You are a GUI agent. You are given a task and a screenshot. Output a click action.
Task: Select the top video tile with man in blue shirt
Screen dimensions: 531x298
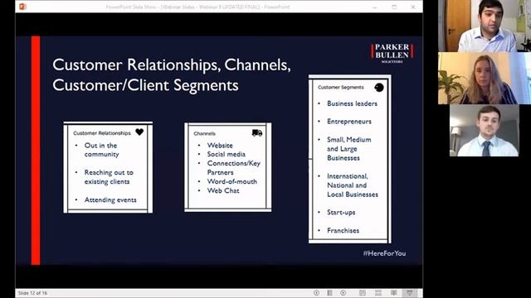(x=485, y=26)
